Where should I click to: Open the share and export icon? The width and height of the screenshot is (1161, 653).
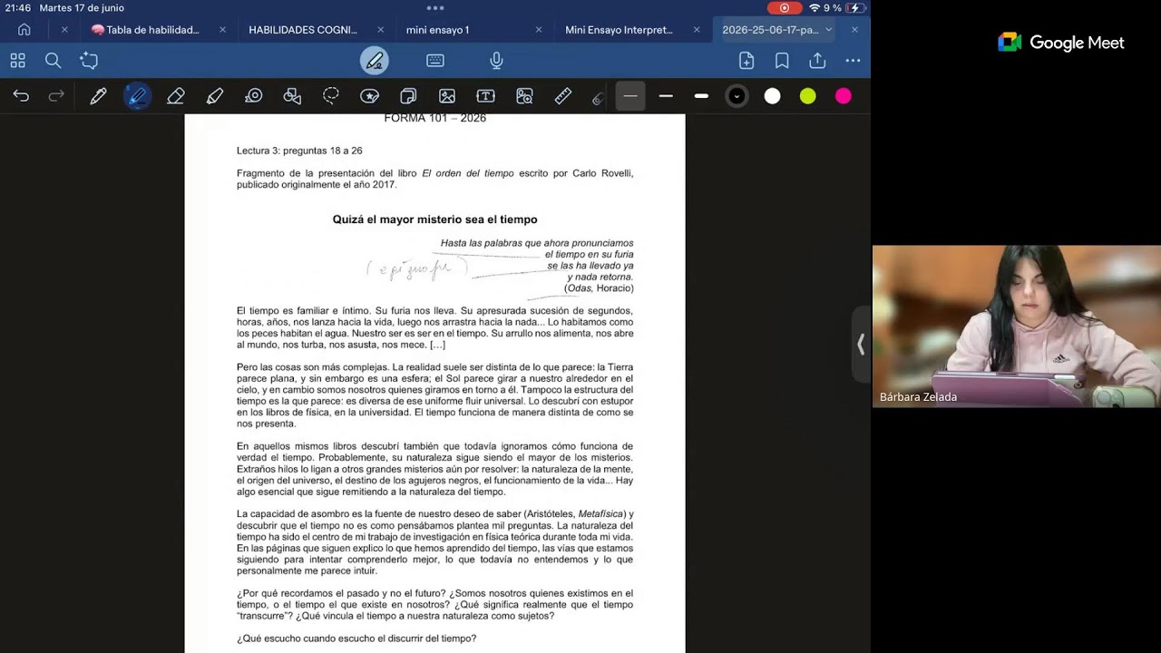(817, 61)
